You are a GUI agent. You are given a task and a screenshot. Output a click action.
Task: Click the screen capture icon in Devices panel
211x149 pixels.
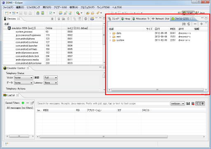click(92, 19)
